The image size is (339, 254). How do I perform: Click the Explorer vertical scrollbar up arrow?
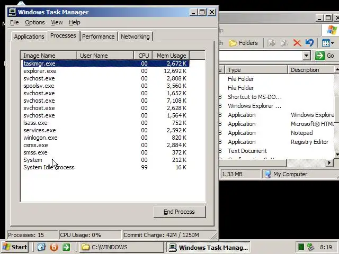[x=337, y=69]
